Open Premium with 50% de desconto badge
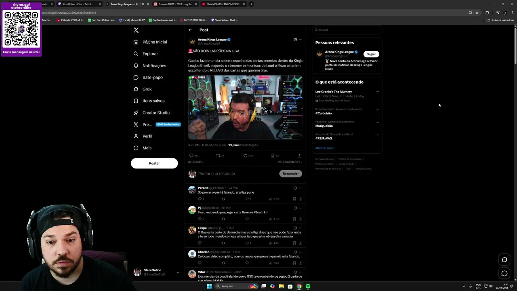 156,124
